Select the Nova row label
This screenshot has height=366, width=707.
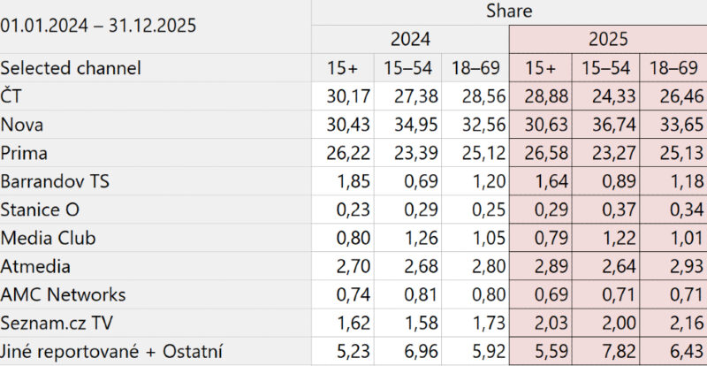click(21, 125)
